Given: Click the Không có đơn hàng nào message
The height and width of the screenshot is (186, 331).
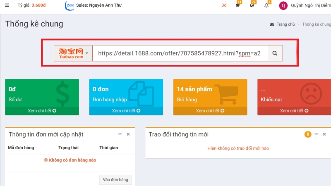Looking at the screenshot, I should click(x=70, y=160).
